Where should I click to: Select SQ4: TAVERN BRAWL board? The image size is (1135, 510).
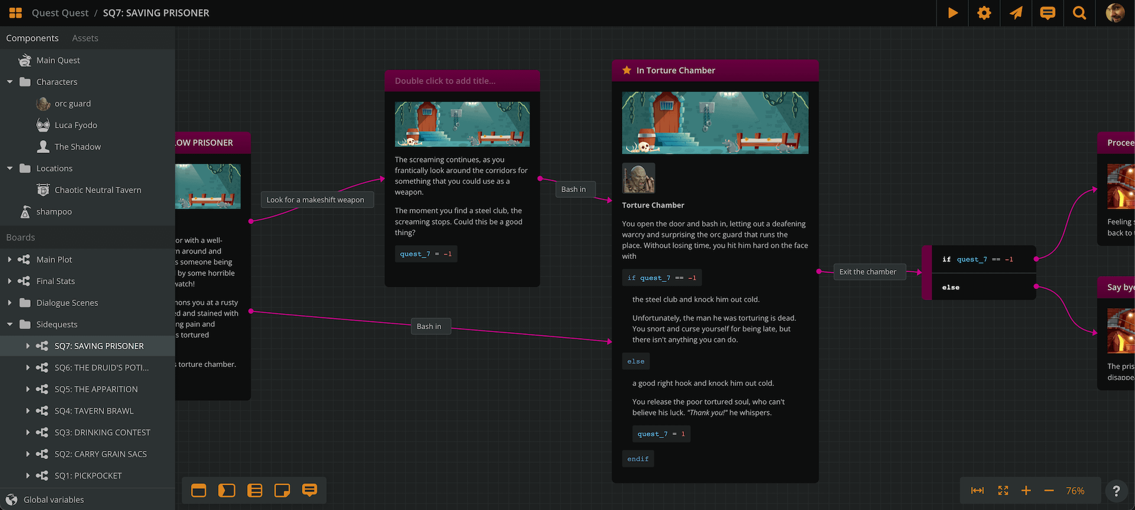pos(87,411)
